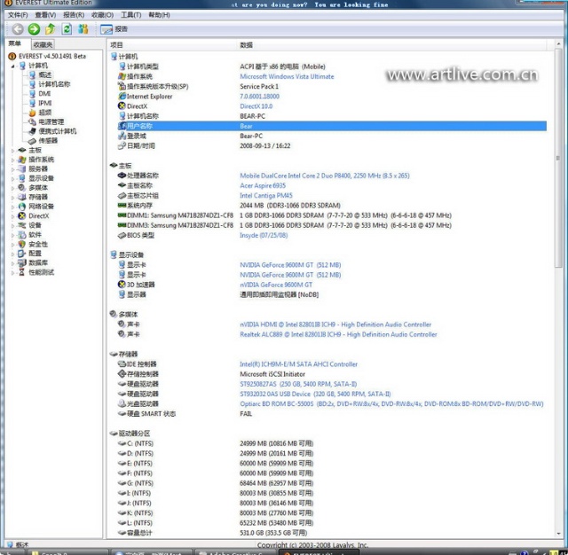Open the 工具(T) tools menu

point(130,15)
